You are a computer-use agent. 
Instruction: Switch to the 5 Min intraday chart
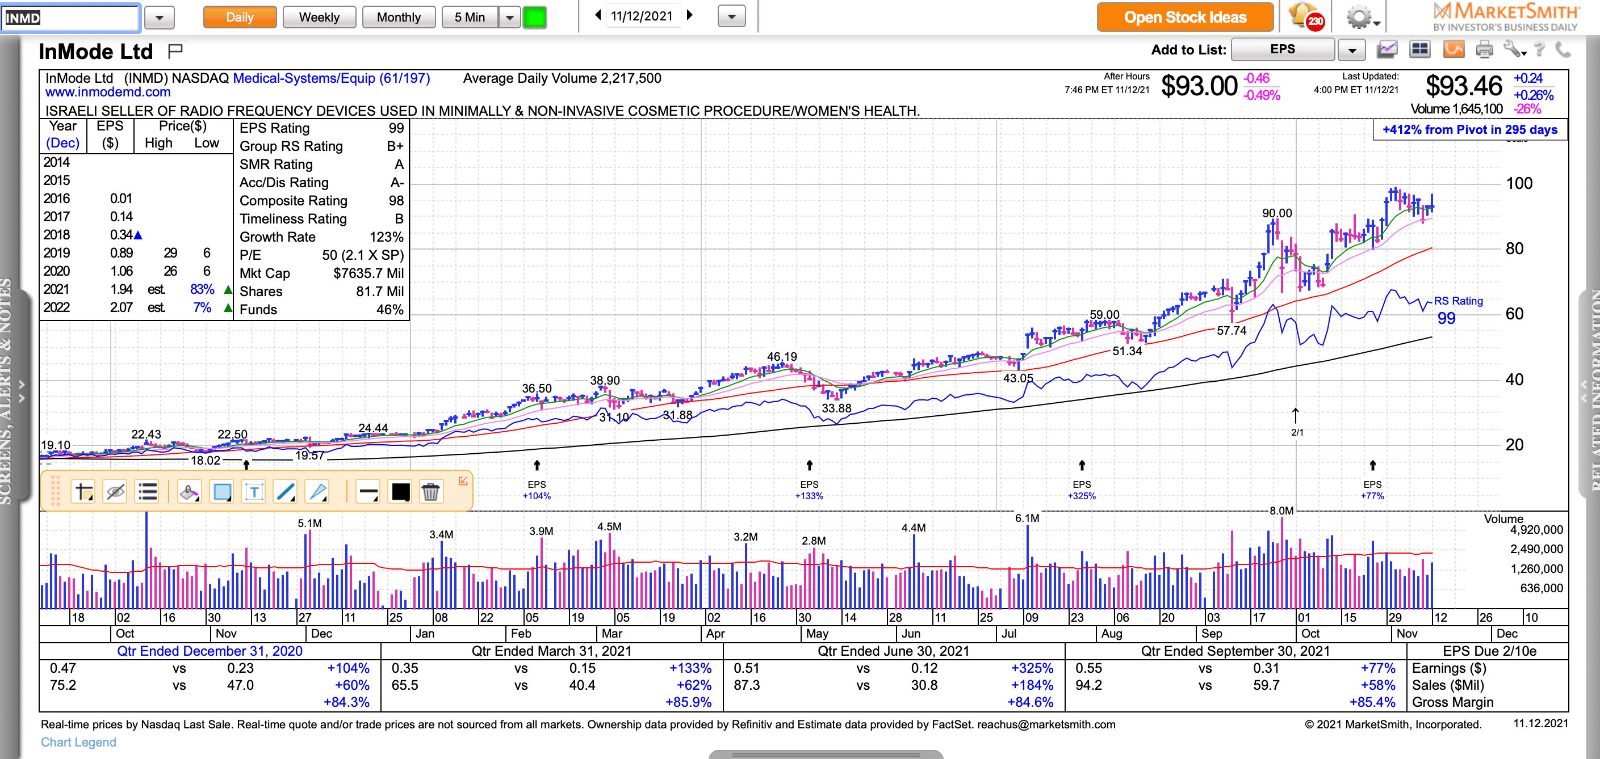pos(470,17)
